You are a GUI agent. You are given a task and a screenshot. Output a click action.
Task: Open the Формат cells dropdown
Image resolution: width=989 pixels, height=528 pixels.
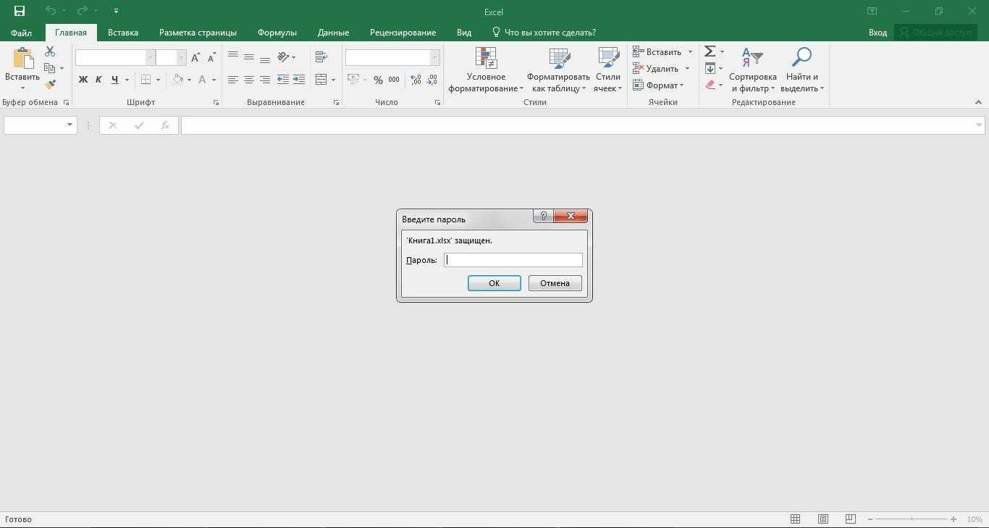pos(658,85)
